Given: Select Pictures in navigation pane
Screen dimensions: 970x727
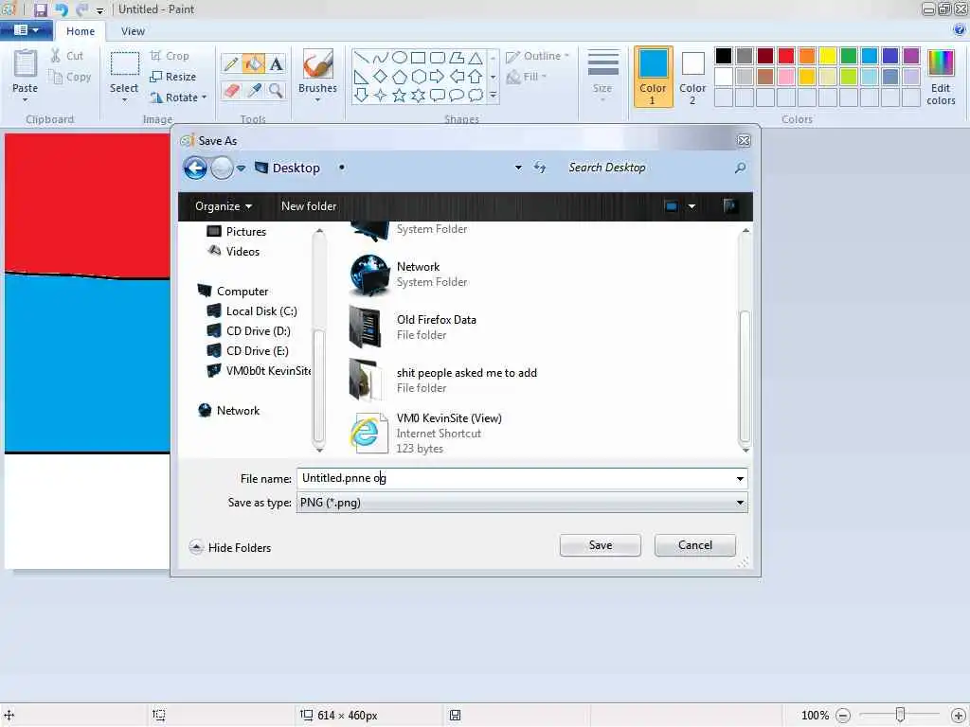Looking at the screenshot, I should [x=237, y=231].
